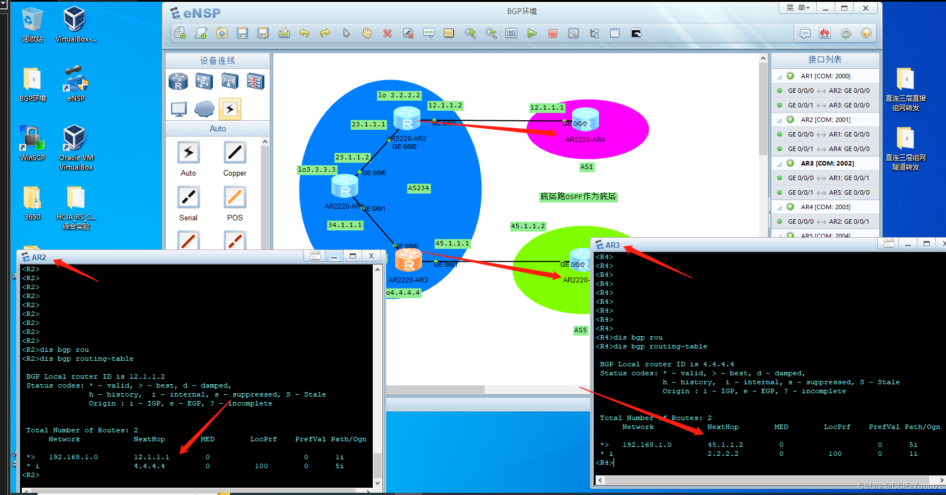946x495 pixels.
Task: Select the arrow pointer tool
Action: point(346,33)
